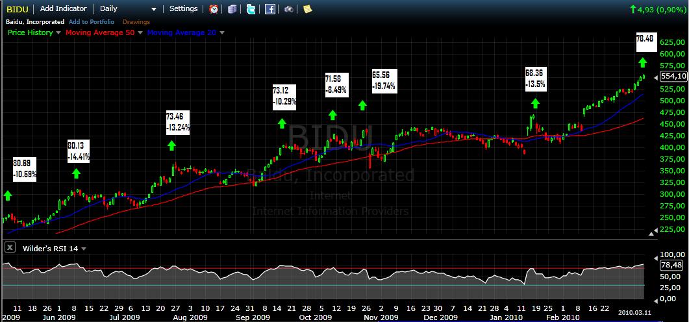Click left-pointing triangle beside 225,00 axis label
This screenshot has width=689, height=322.
tap(657, 229)
